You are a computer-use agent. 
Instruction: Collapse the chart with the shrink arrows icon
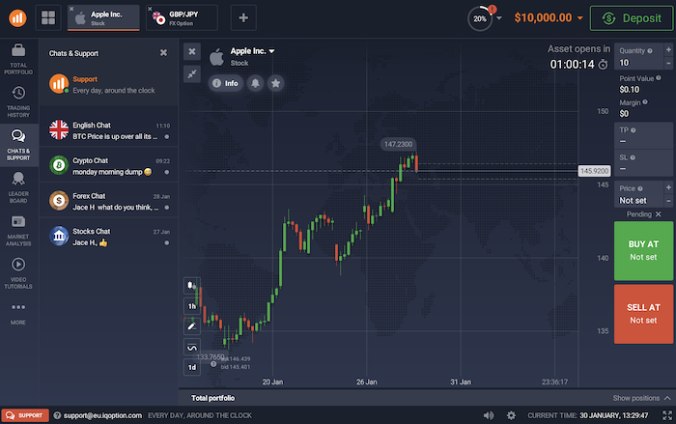[x=192, y=73]
